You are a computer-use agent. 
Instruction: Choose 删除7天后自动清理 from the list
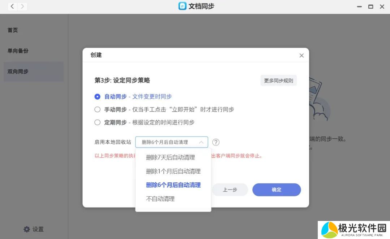click(x=170, y=157)
